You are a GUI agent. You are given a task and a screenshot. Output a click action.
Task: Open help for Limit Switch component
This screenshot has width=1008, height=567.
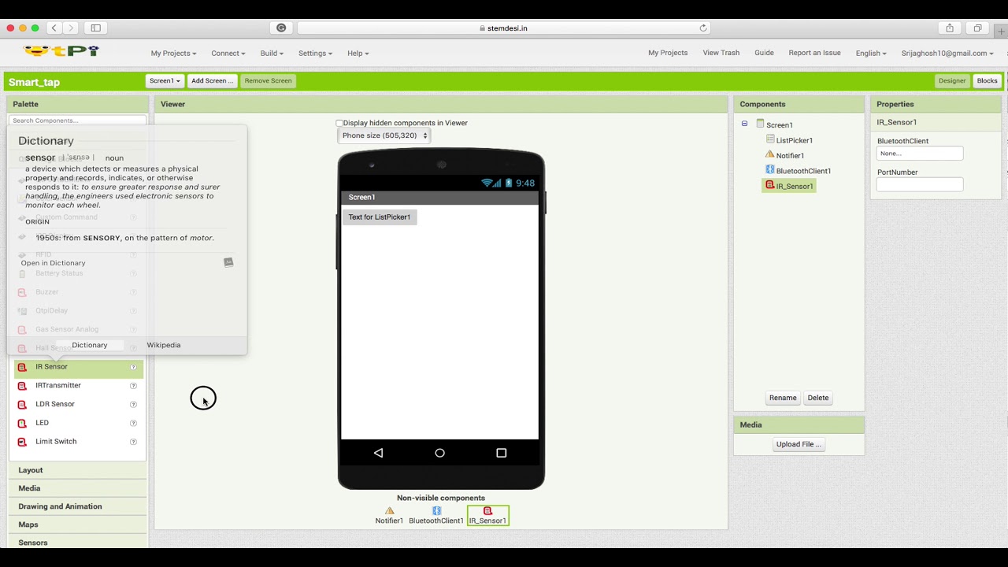[133, 442]
